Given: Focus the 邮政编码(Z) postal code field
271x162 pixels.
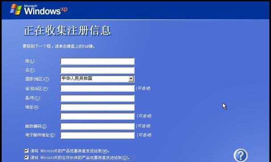Looking at the screenshot, I should coord(97,126).
